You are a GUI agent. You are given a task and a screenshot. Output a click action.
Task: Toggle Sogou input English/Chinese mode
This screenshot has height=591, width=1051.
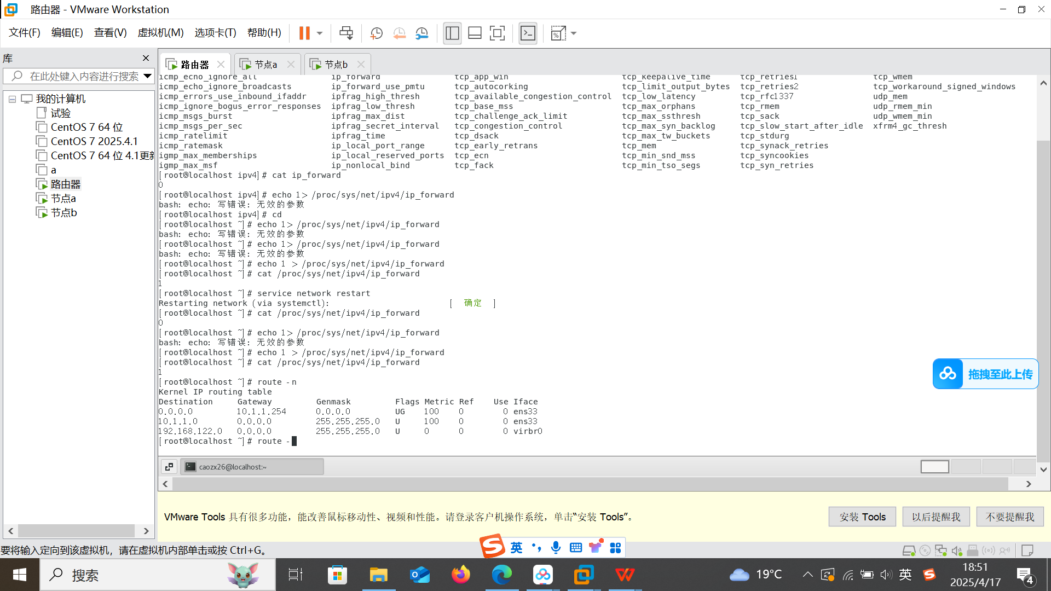[516, 548]
